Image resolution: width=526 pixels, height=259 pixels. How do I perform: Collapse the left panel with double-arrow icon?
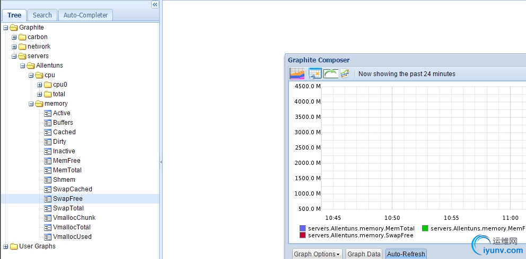pyautogui.click(x=155, y=4)
